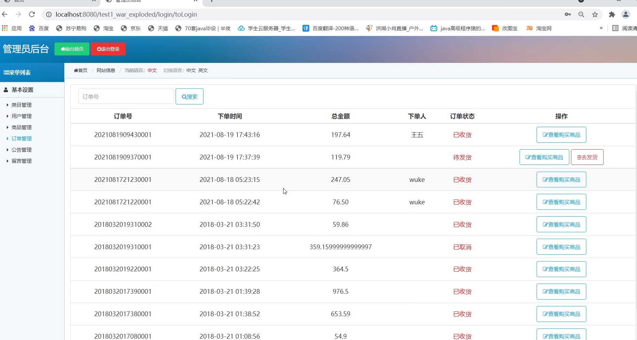
Task: Click the zoom magnifier icon in address bar
Action: pyautogui.click(x=581, y=14)
